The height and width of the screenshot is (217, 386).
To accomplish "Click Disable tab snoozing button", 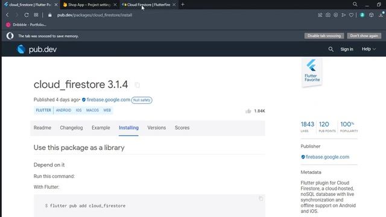I will [x=324, y=36].
